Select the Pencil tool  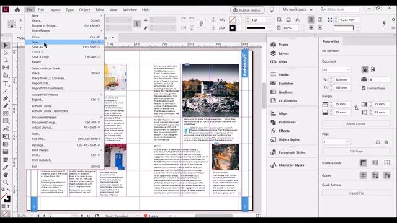pyautogui.click(x=6, y=106)
